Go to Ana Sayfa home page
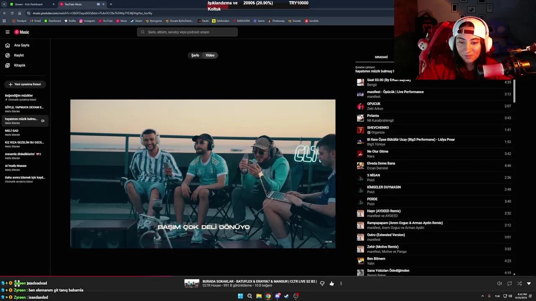The image size is (536, 301). tap(22, 45)
